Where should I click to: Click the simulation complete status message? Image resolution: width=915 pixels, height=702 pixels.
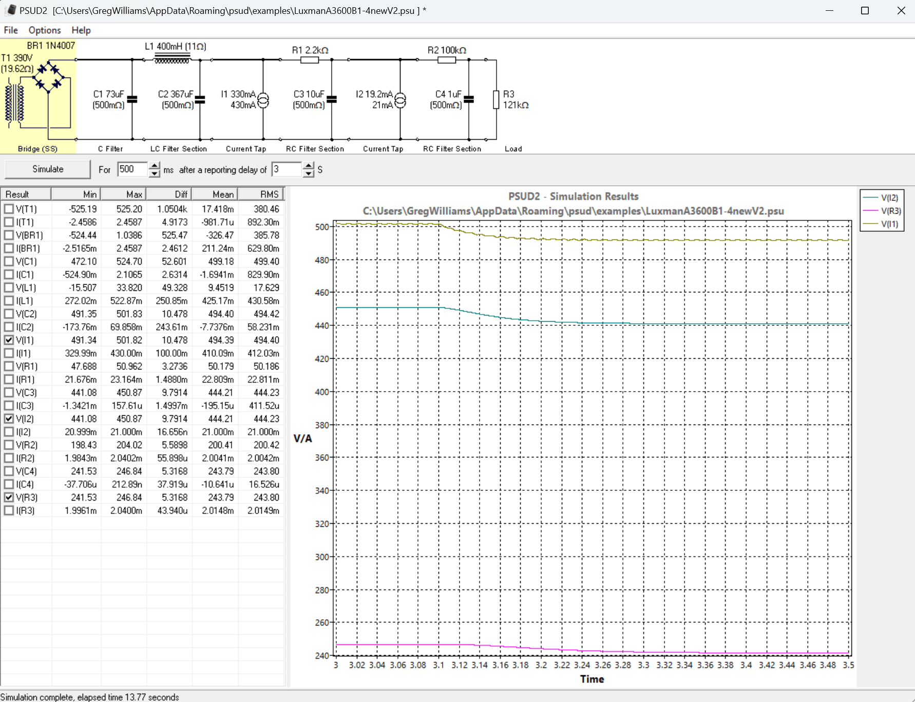tap(90, 697)
